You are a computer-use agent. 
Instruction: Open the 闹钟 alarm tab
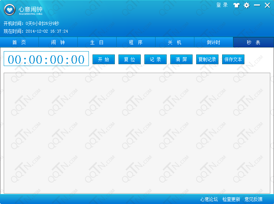[x=58, y=42]
